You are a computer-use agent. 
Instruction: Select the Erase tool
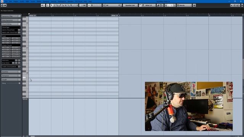coord(57,5)
